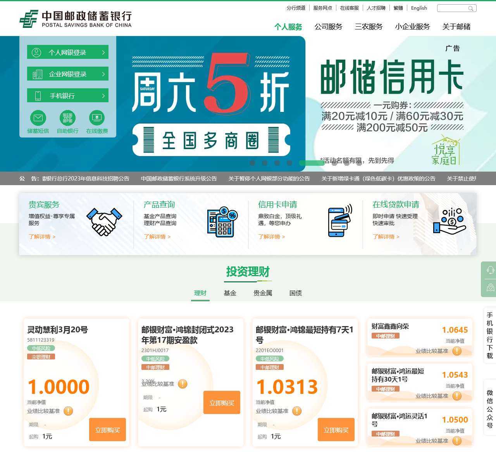Click the chevron arrow on 个人网银登录

coord(103,52)
